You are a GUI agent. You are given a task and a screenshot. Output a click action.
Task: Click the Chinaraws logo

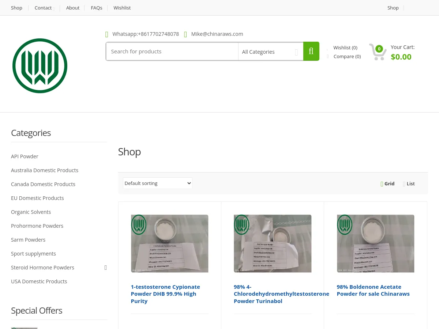pos(40,65)
